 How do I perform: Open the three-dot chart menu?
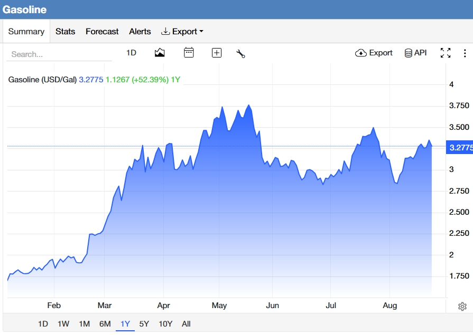tap(465, 53)
